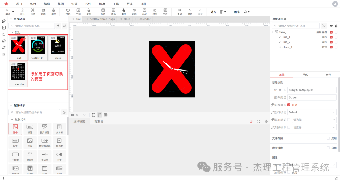Select the 按钮 (Button) control icon
Screen dimensions: 340x181
click(30, 129)
